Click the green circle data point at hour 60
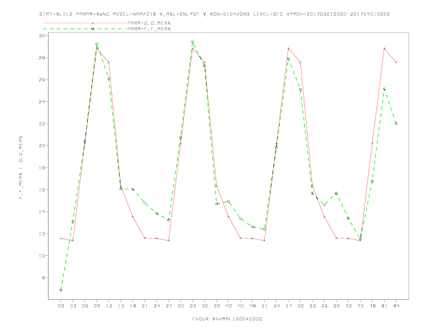This screenshot has height=333, width=432. click(301, 90)
